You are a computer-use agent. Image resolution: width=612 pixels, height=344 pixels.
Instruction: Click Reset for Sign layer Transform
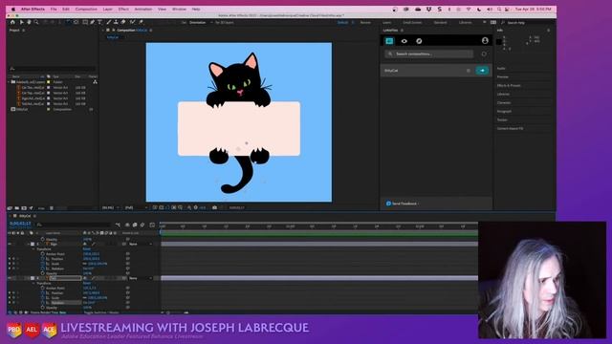tap(87, 248)
